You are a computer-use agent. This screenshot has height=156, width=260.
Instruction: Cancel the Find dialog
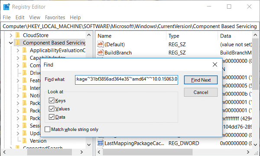pyautogui.click(x=201, y=92)
